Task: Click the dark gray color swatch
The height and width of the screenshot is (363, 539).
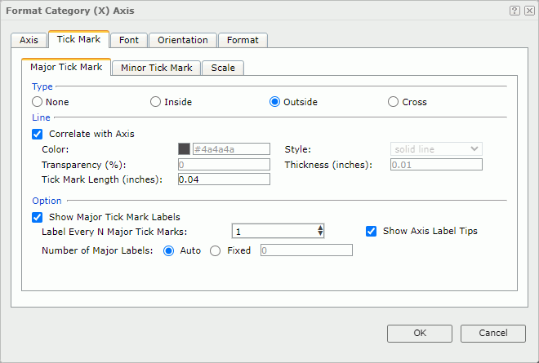Action: (x=184, y=149)
